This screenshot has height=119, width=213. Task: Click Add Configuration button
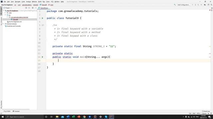pyautogui.click(x=183, y=5)
